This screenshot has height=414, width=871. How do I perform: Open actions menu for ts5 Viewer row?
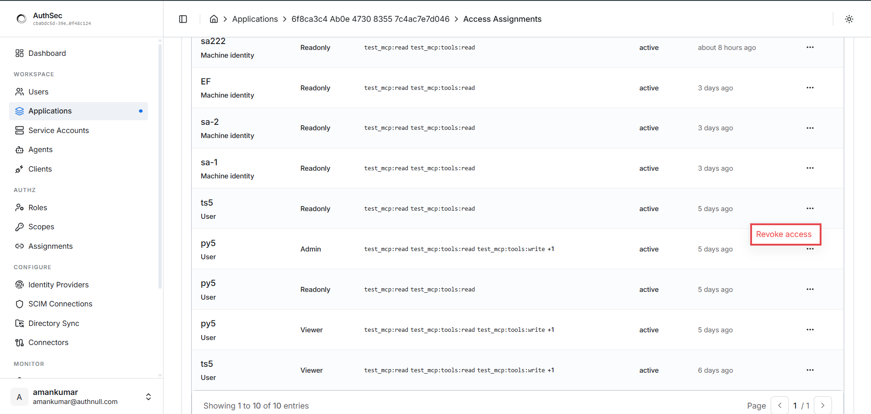click(810, 370)
